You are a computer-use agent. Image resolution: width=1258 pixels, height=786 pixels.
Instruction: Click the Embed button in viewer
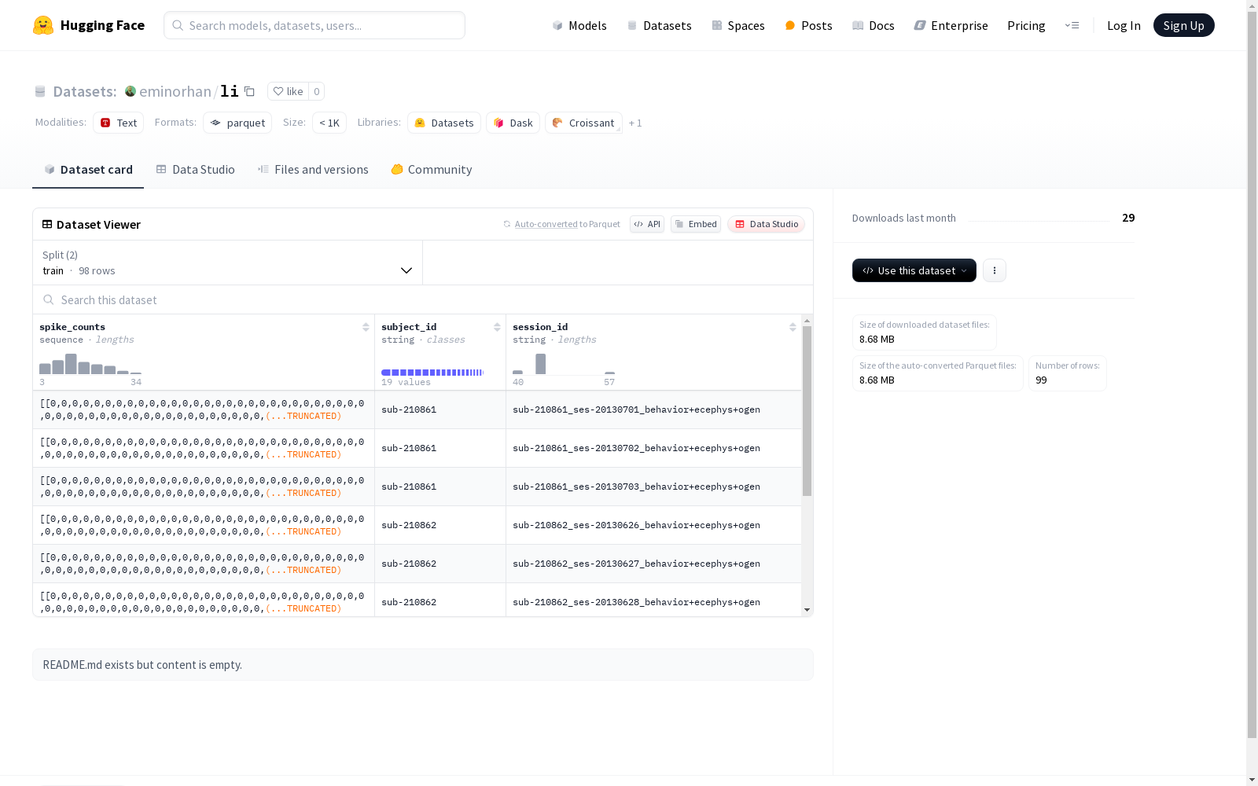(696, 224)
